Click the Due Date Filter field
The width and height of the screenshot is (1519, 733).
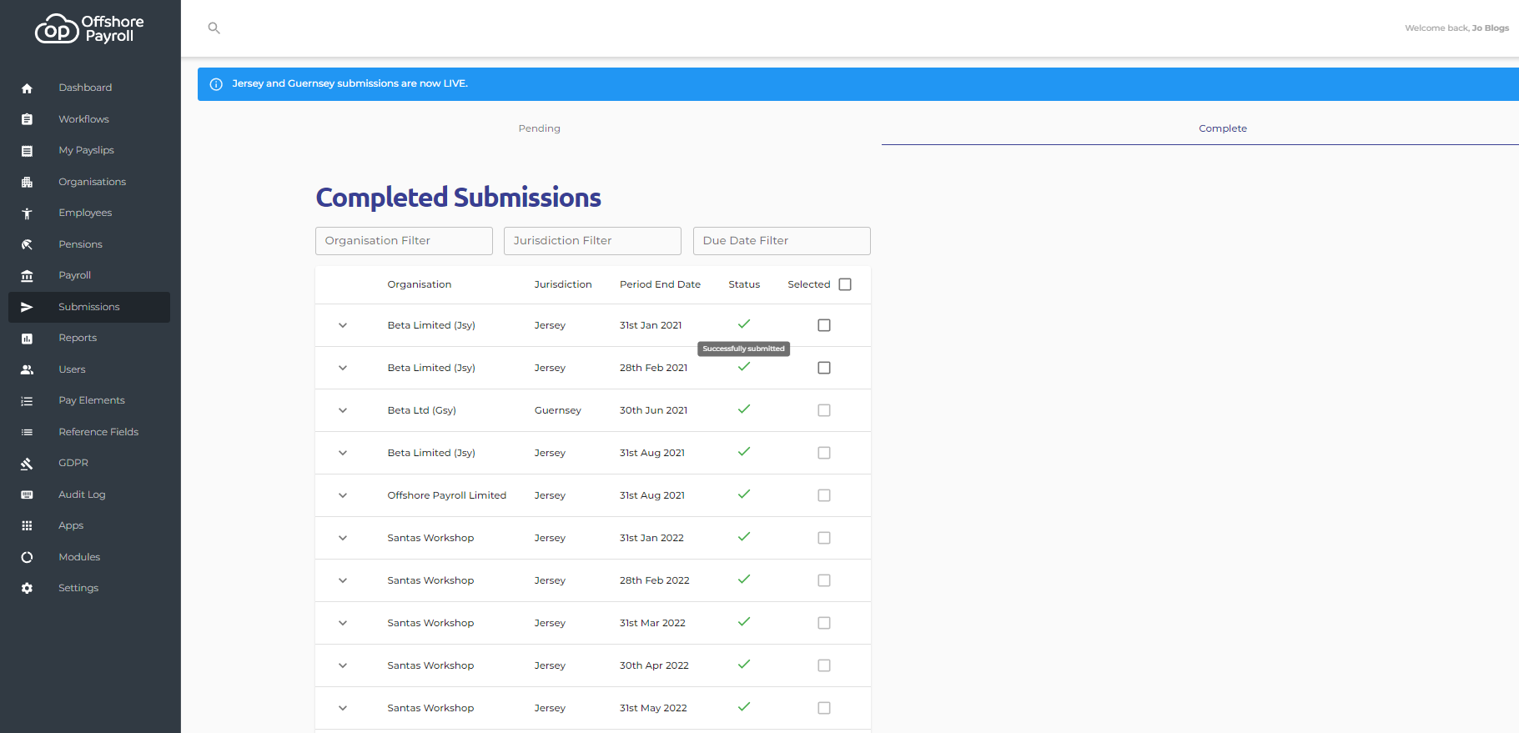pos(782,241)
